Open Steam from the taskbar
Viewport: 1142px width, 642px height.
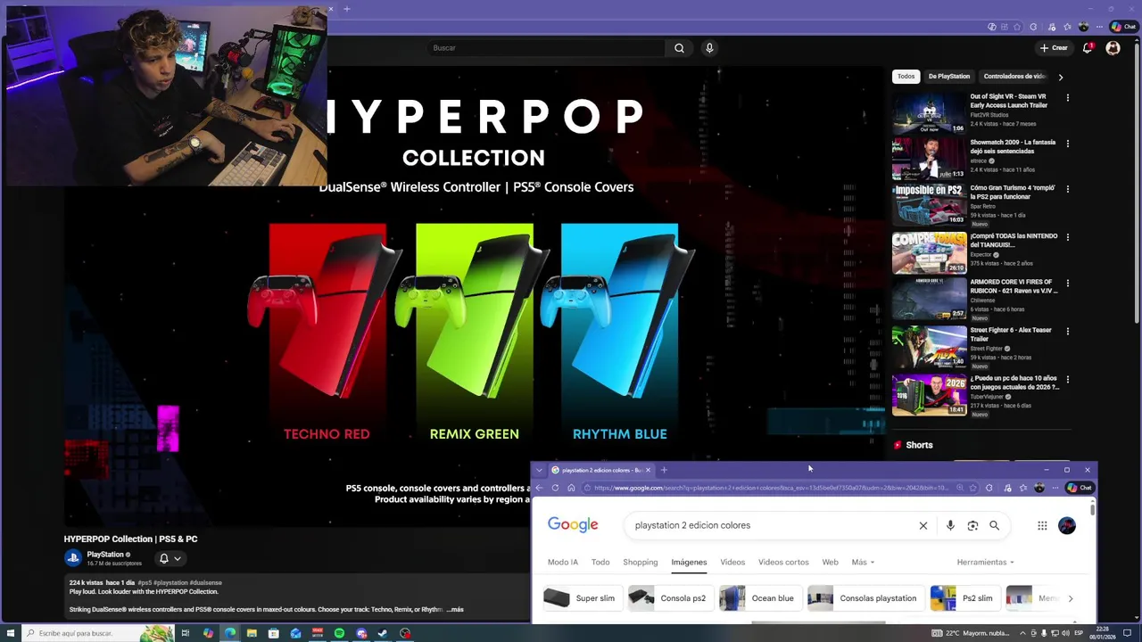[x=383, y=633]
